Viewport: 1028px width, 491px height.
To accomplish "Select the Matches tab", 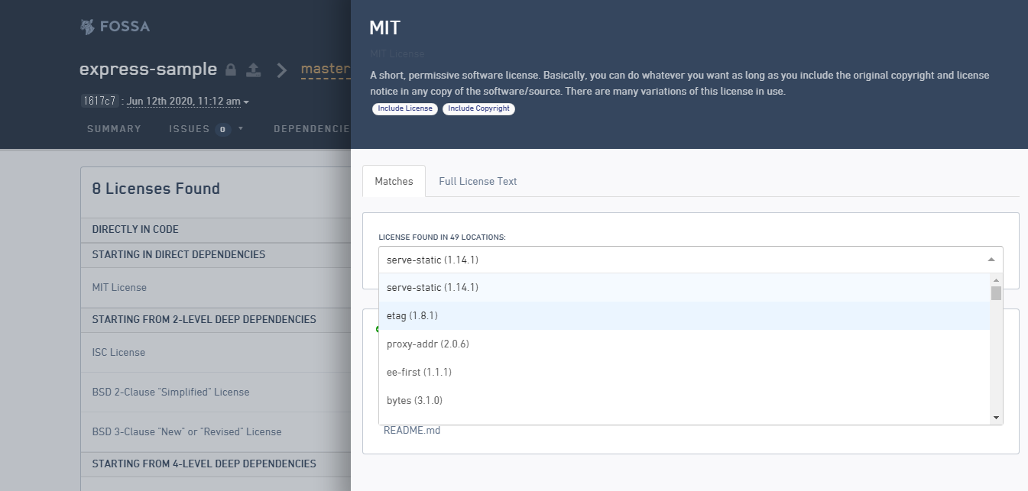I will 394,181.
